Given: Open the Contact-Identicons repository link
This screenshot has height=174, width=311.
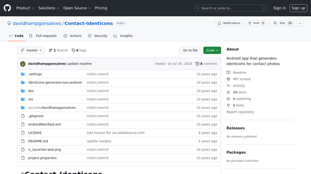Looking at the screenshot, I should 88,23.
